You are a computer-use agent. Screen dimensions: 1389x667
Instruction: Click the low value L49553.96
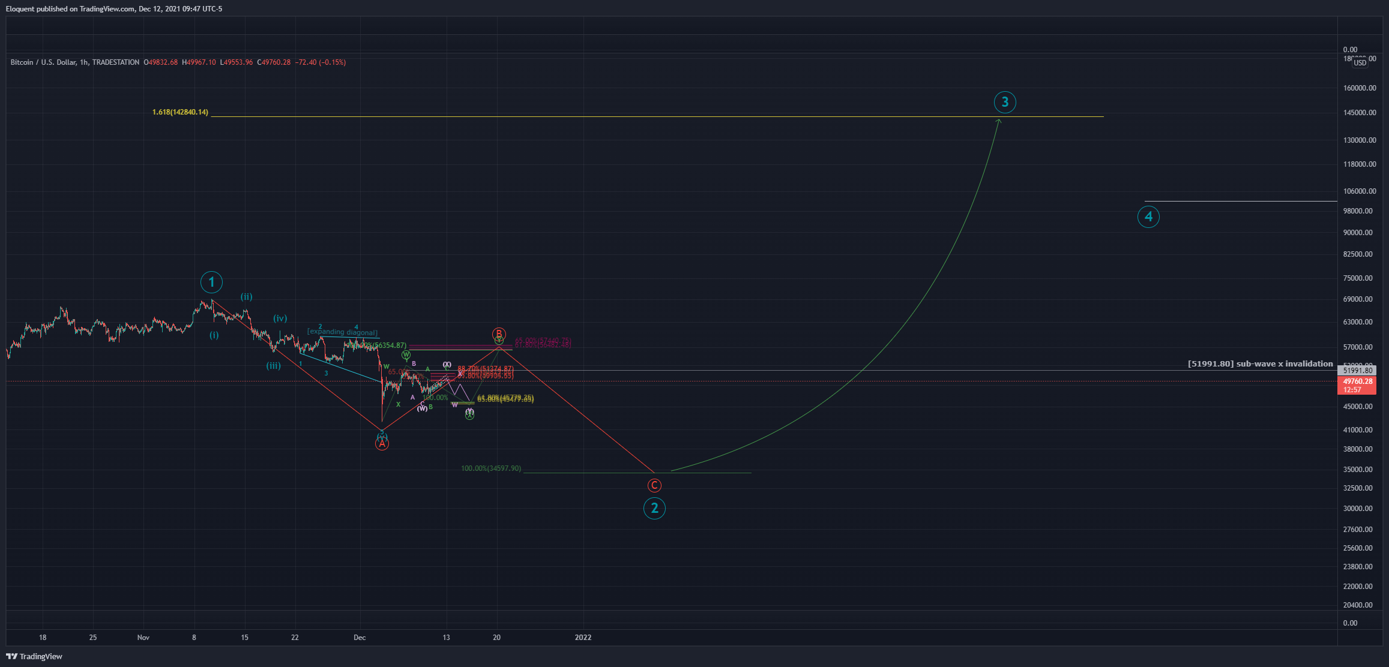[237, 62]
